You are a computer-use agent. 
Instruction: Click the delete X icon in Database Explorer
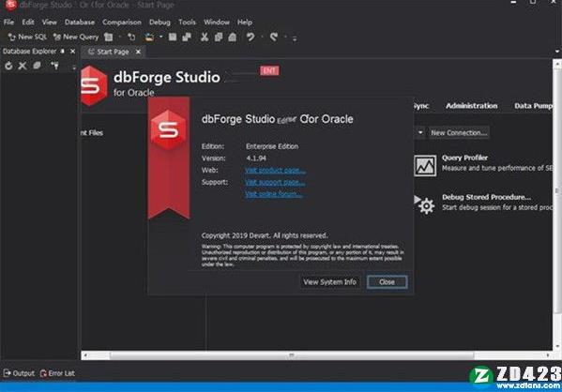23,66
